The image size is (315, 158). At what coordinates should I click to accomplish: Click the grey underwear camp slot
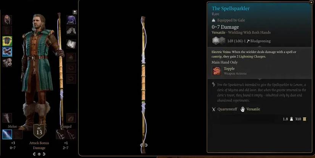(x=71, y=44)
